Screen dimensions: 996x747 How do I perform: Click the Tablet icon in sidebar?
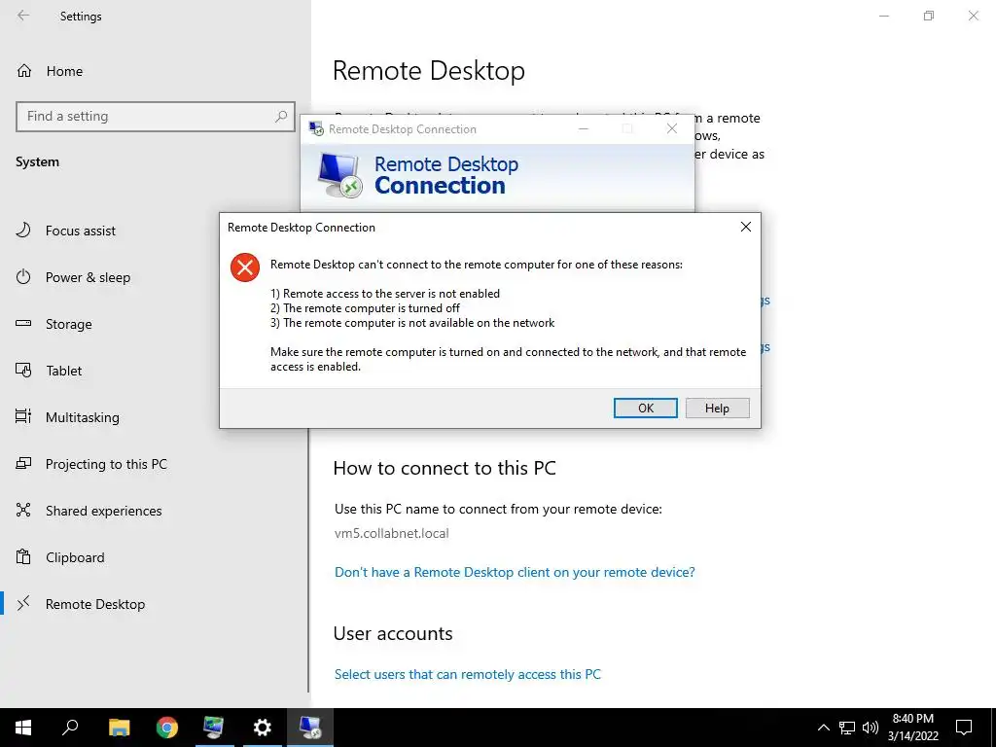[23, 370]
